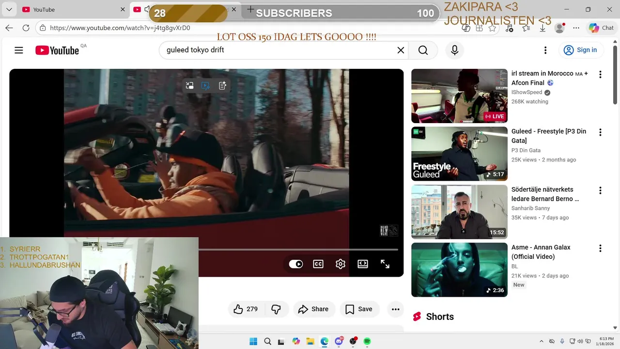Open File Explorer from the taskbar
620x349 pixels.
[x=310, y=341]
